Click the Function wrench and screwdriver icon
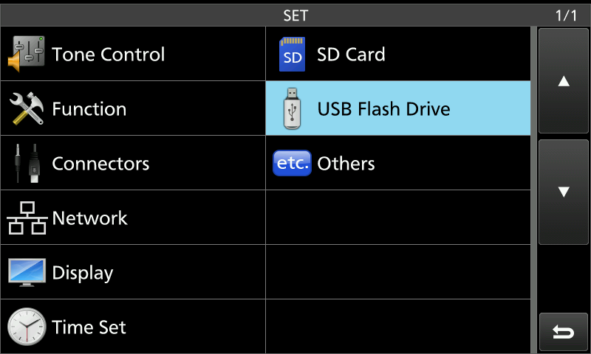 tap(27, 109)
